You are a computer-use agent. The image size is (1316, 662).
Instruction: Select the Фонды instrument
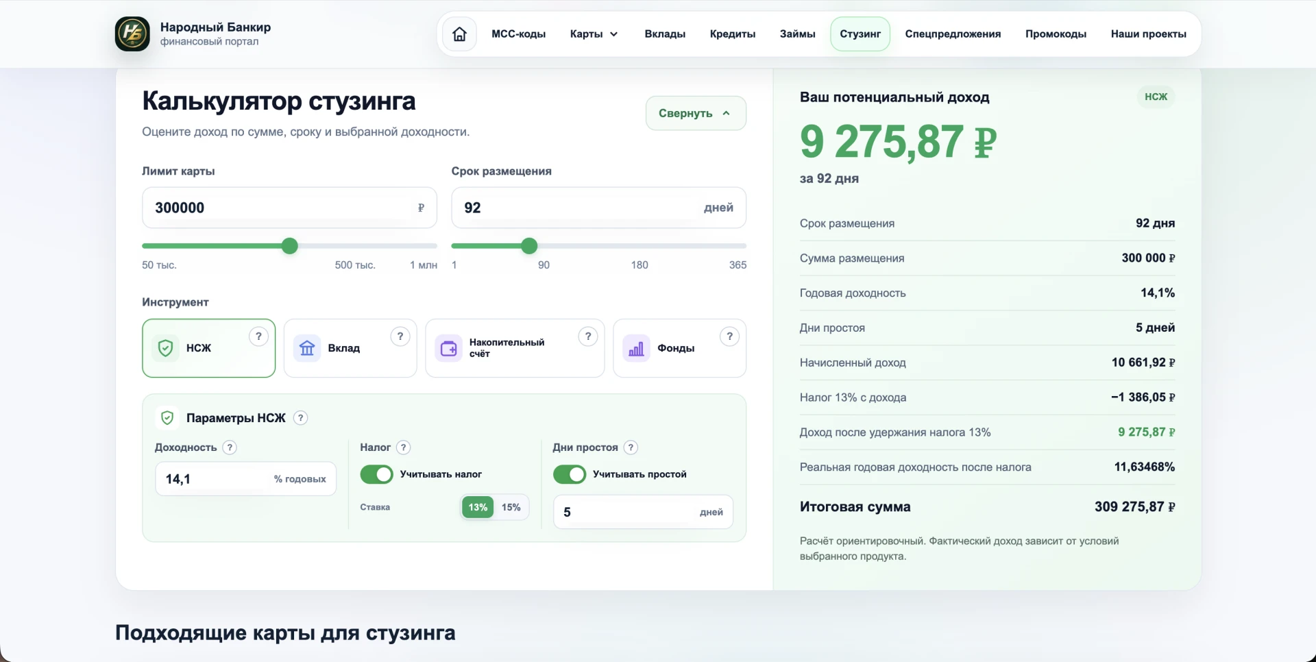[679, 348]
